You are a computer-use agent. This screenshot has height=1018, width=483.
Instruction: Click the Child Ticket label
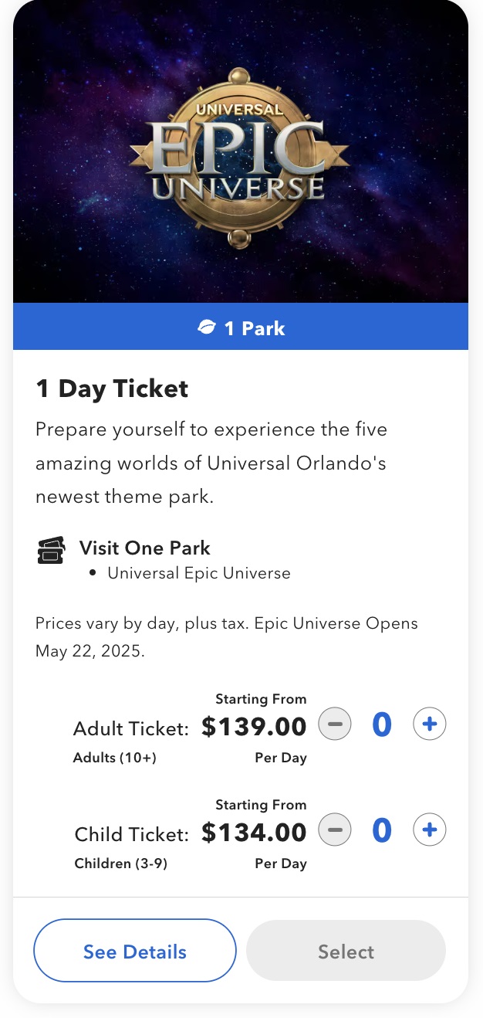(131, 834)
